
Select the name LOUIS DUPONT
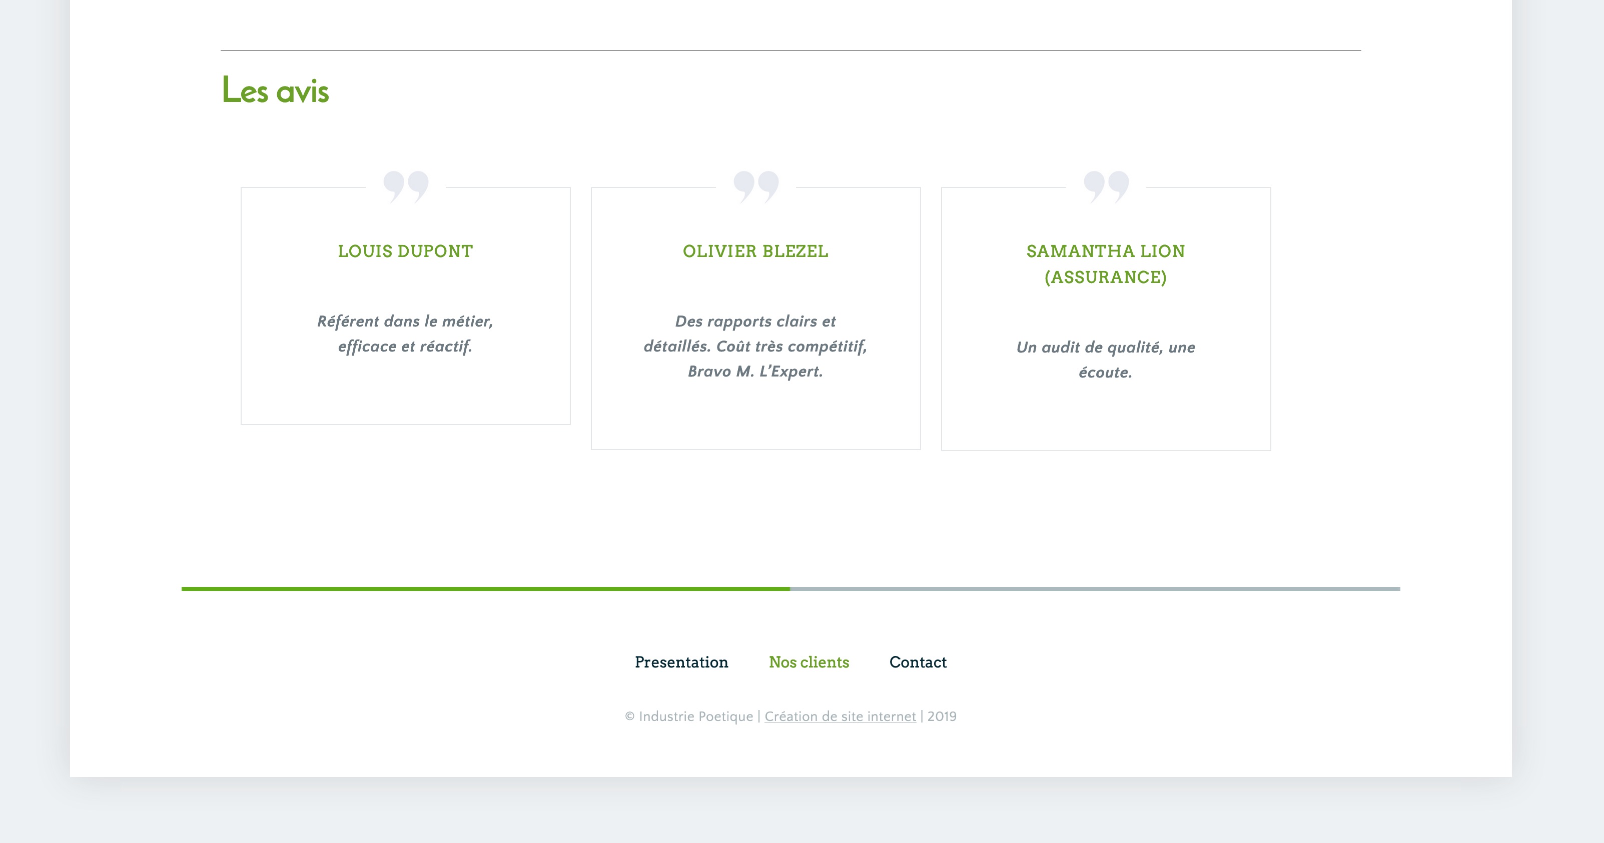click(405, 251)
